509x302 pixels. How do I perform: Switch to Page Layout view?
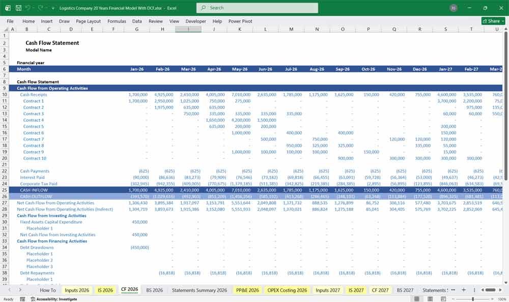(430, 299)
